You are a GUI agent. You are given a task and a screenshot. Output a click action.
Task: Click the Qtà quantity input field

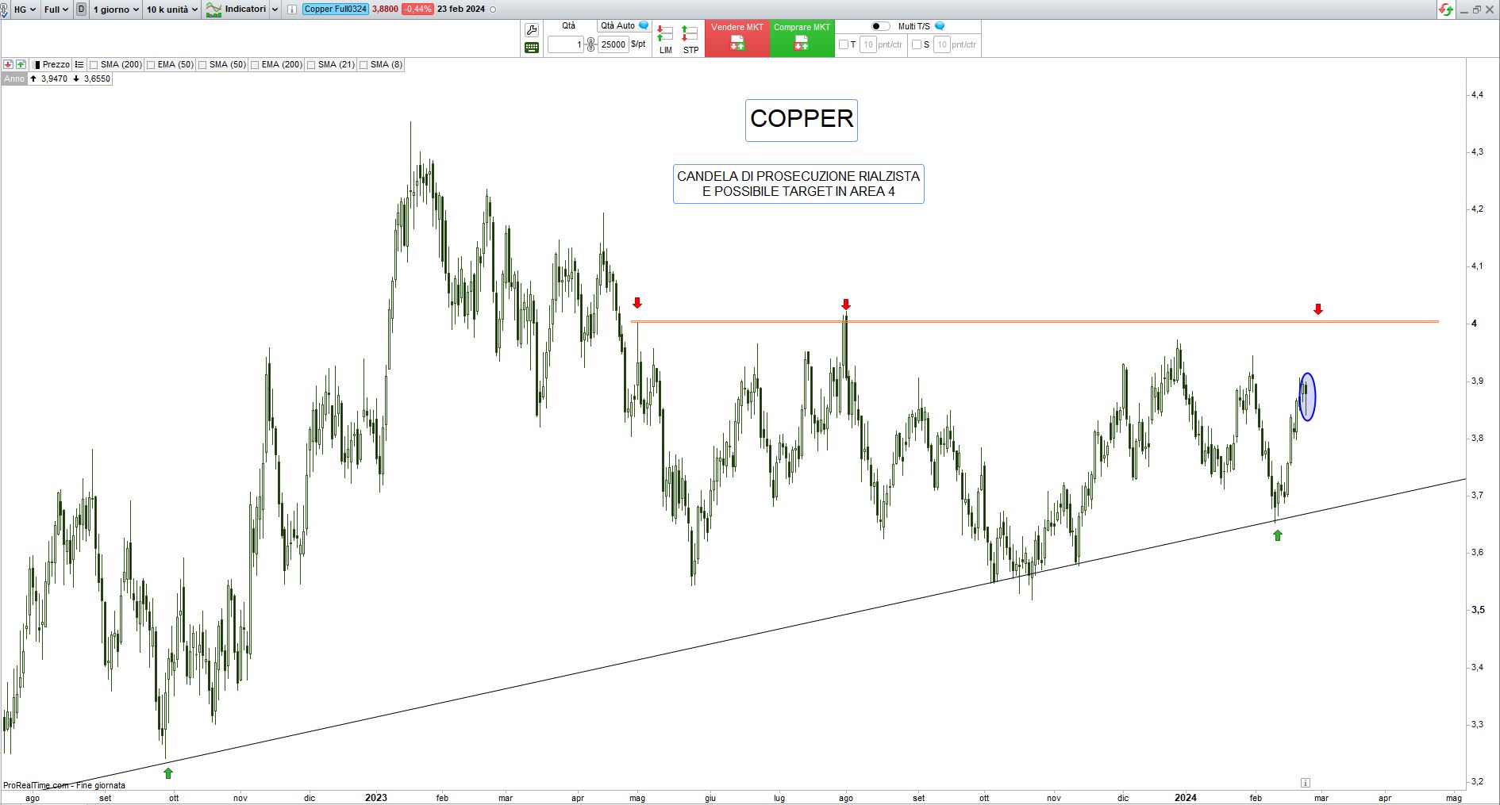[566, 45]
